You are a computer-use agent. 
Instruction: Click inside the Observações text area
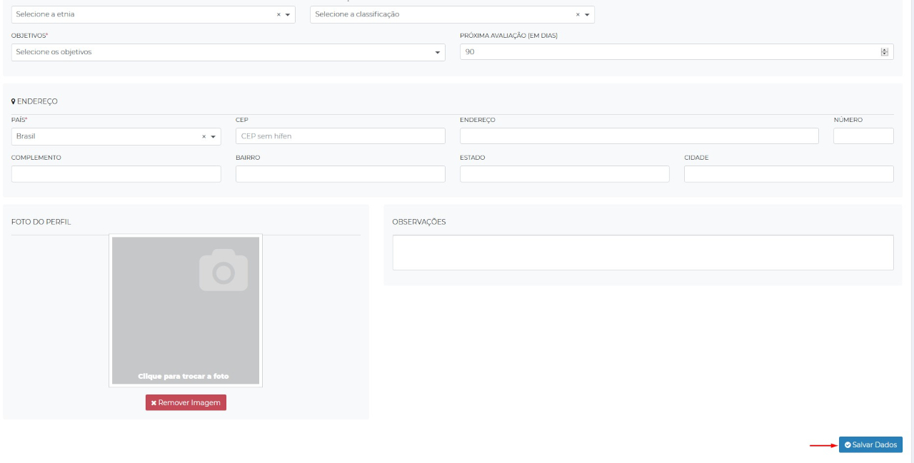click(642, 253)
